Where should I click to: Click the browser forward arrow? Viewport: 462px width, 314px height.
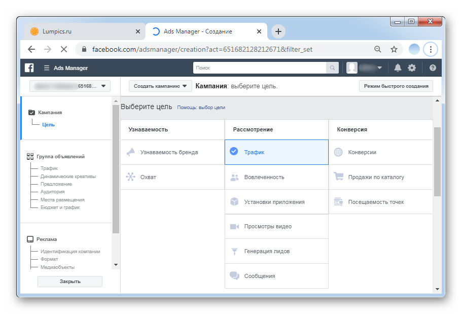pos(48,49)
